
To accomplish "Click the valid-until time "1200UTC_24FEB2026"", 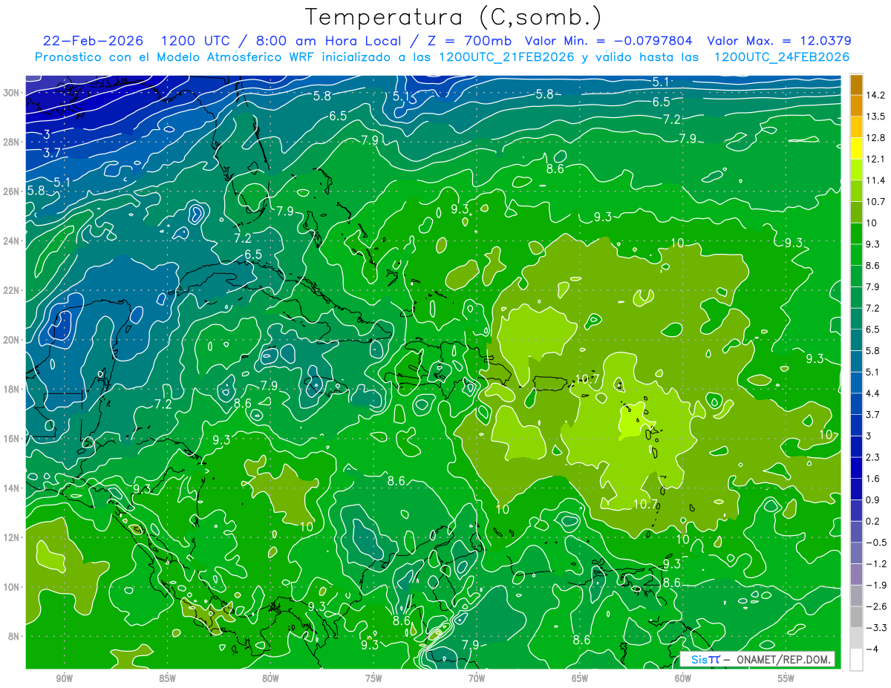I will click(782, 57).
